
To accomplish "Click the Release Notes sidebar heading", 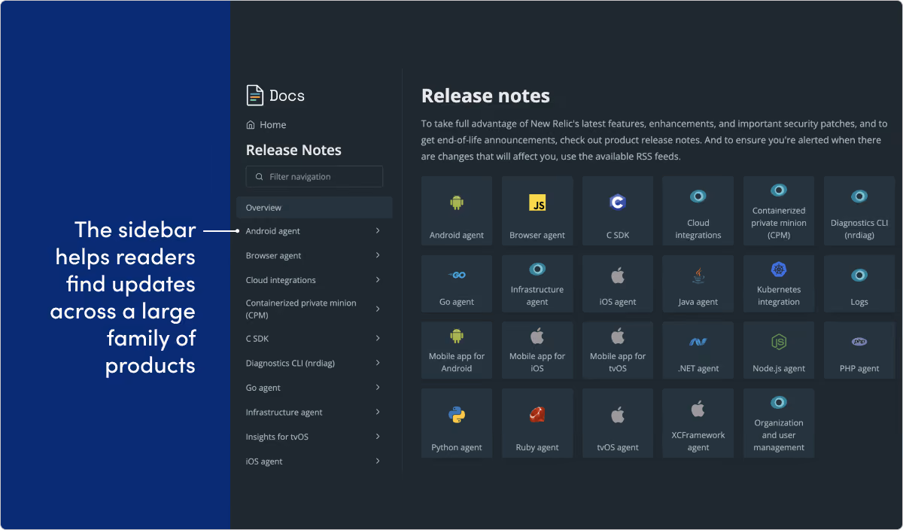I will tap(293, 151).
